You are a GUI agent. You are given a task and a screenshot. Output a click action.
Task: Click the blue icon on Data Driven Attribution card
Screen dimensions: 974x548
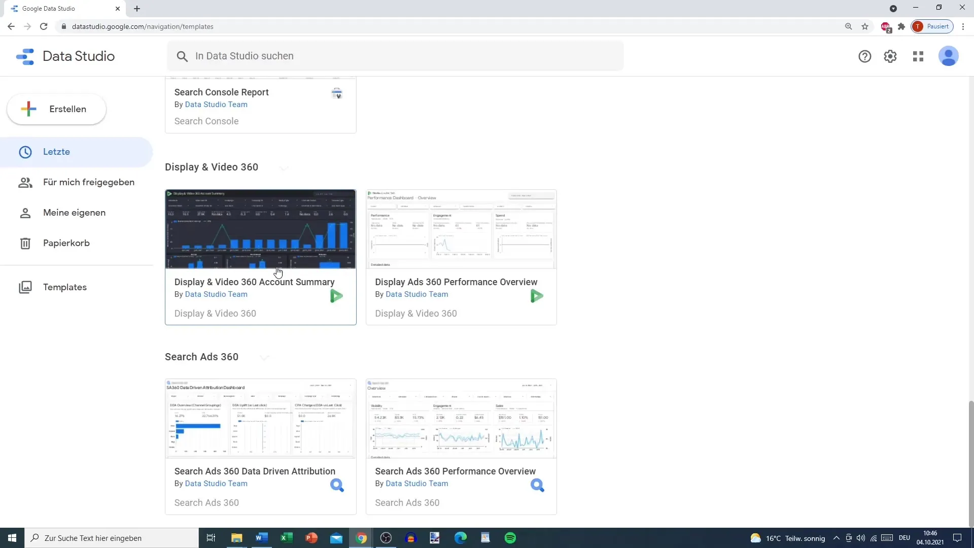[337, 485]
